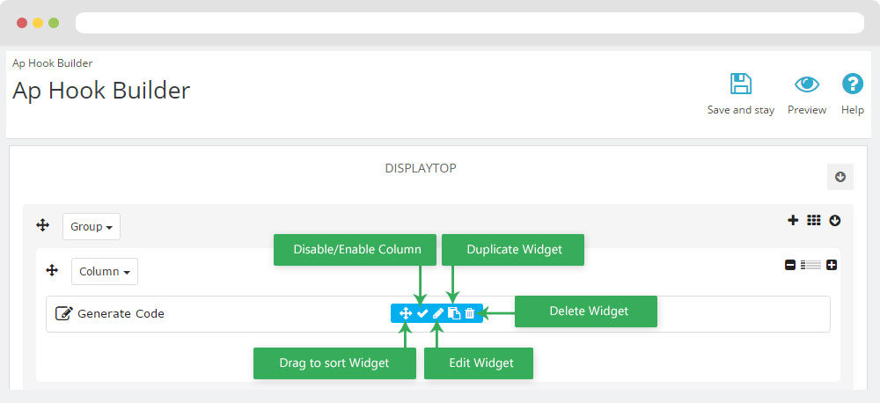Viewport: 880px width, 403px height.
Task: Click the browser address bar
Action: click(x=471, y=23)
